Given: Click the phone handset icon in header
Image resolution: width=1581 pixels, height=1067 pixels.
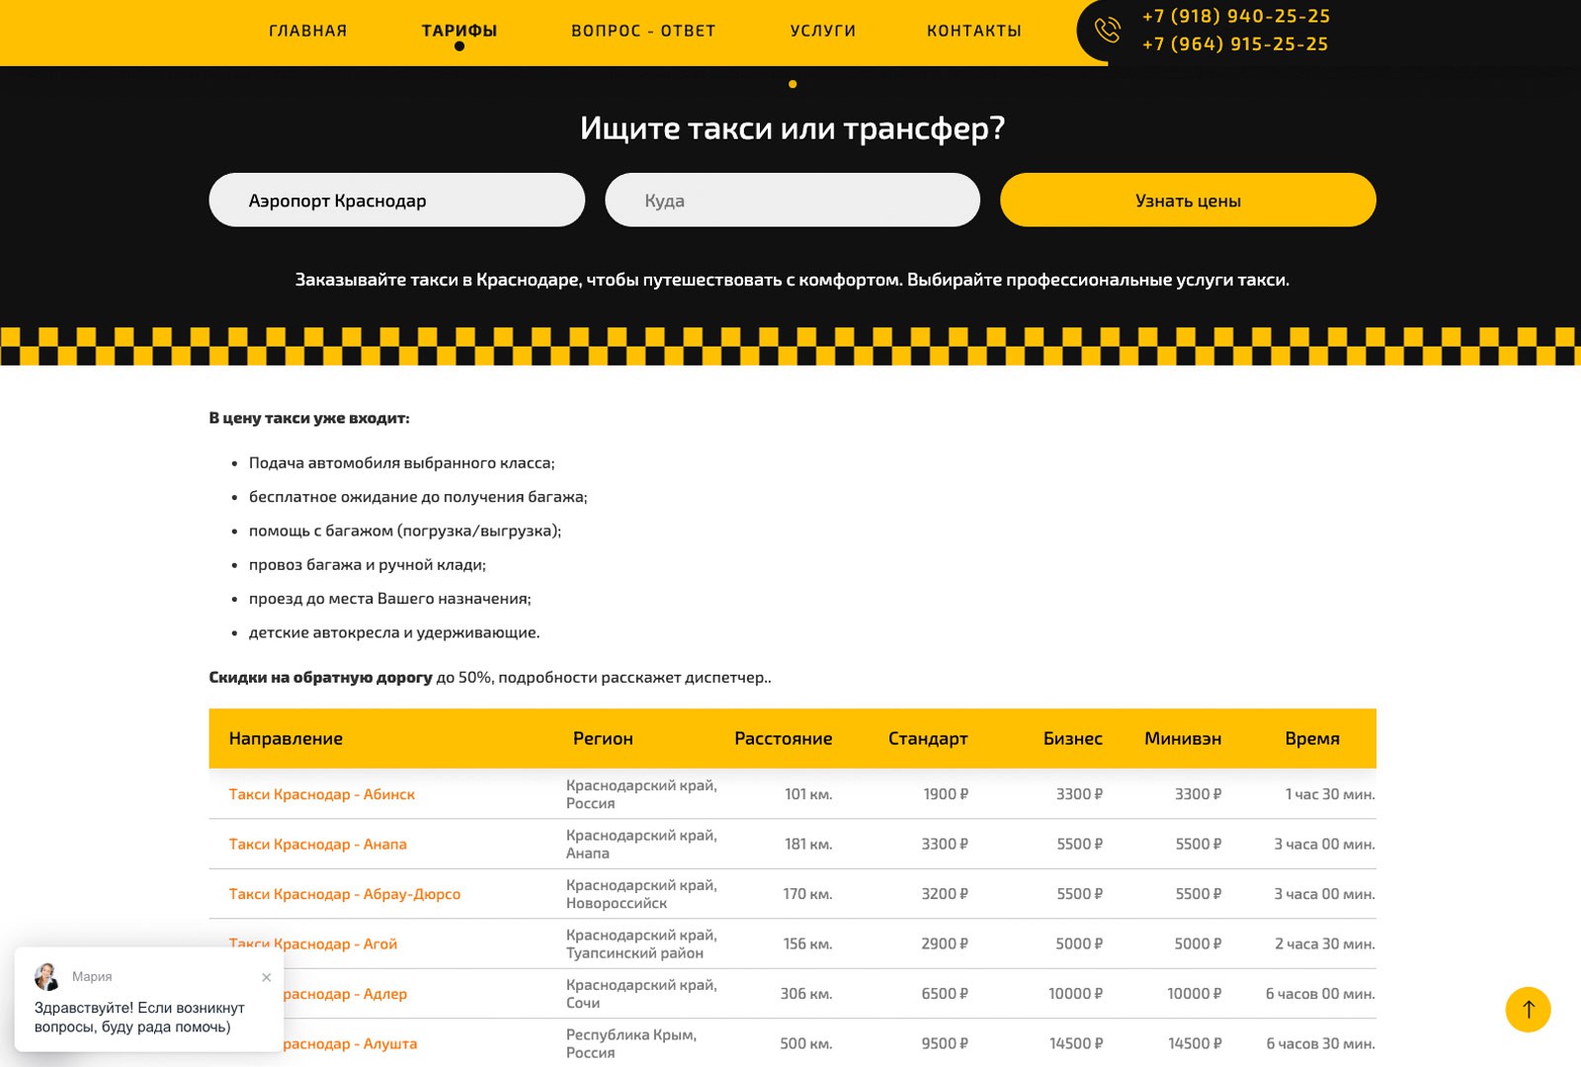Looking at the screenshot, I should (x=1108, y=31).
